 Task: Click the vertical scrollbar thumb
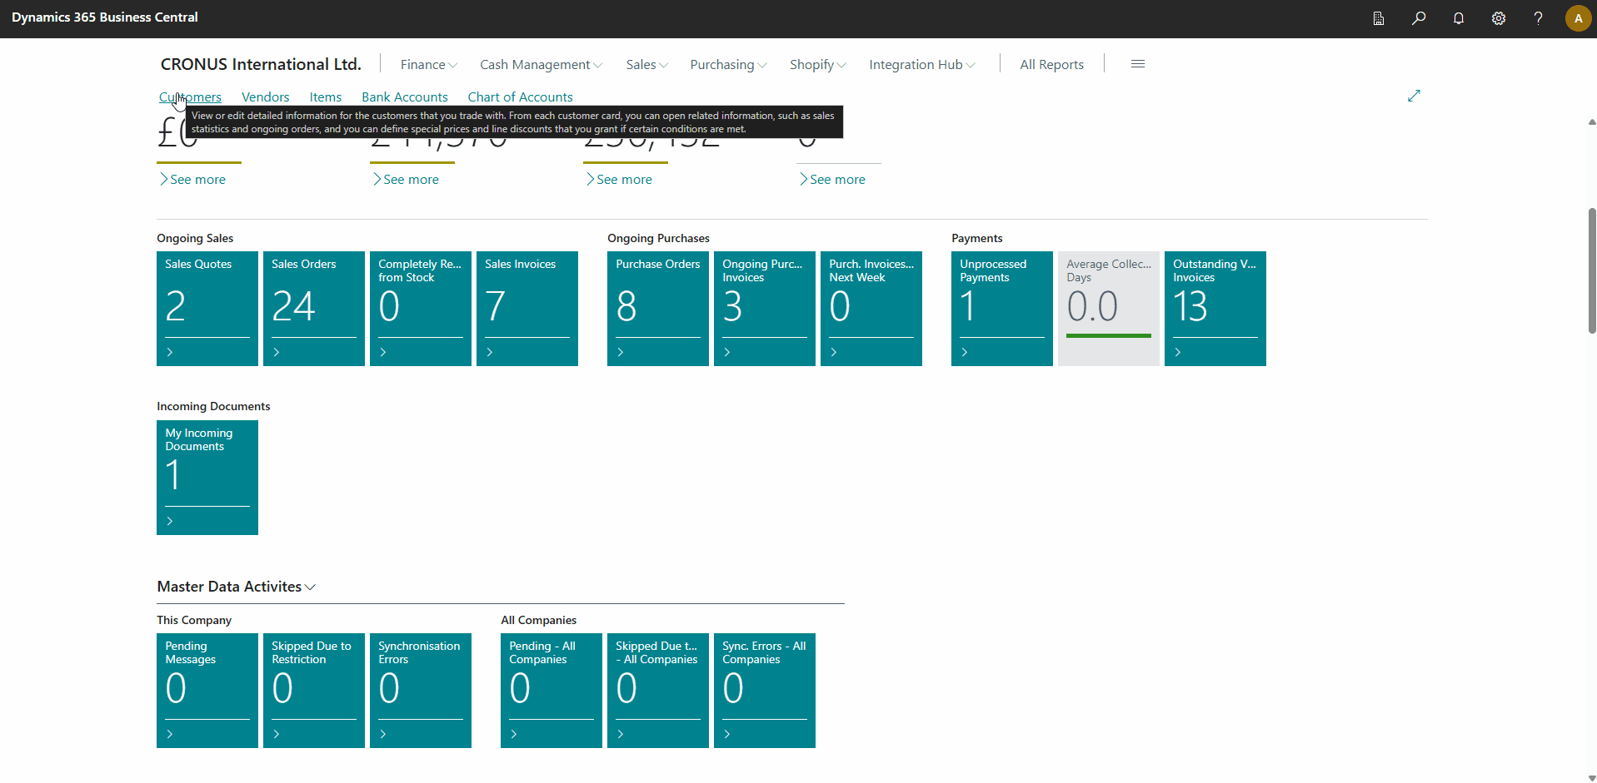[x=1592, y=270]
